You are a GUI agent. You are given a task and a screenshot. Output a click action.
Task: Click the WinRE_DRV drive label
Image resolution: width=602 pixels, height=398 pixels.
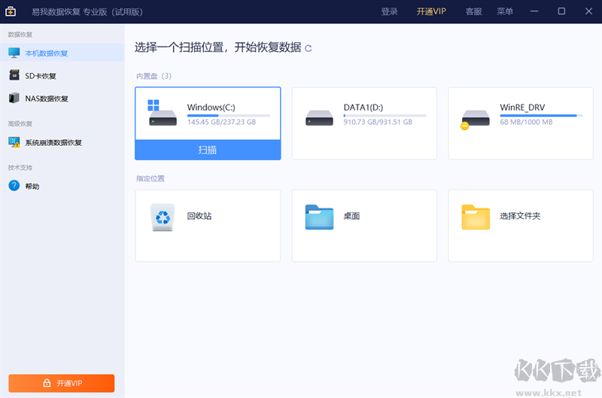click(x=522, y=108)
